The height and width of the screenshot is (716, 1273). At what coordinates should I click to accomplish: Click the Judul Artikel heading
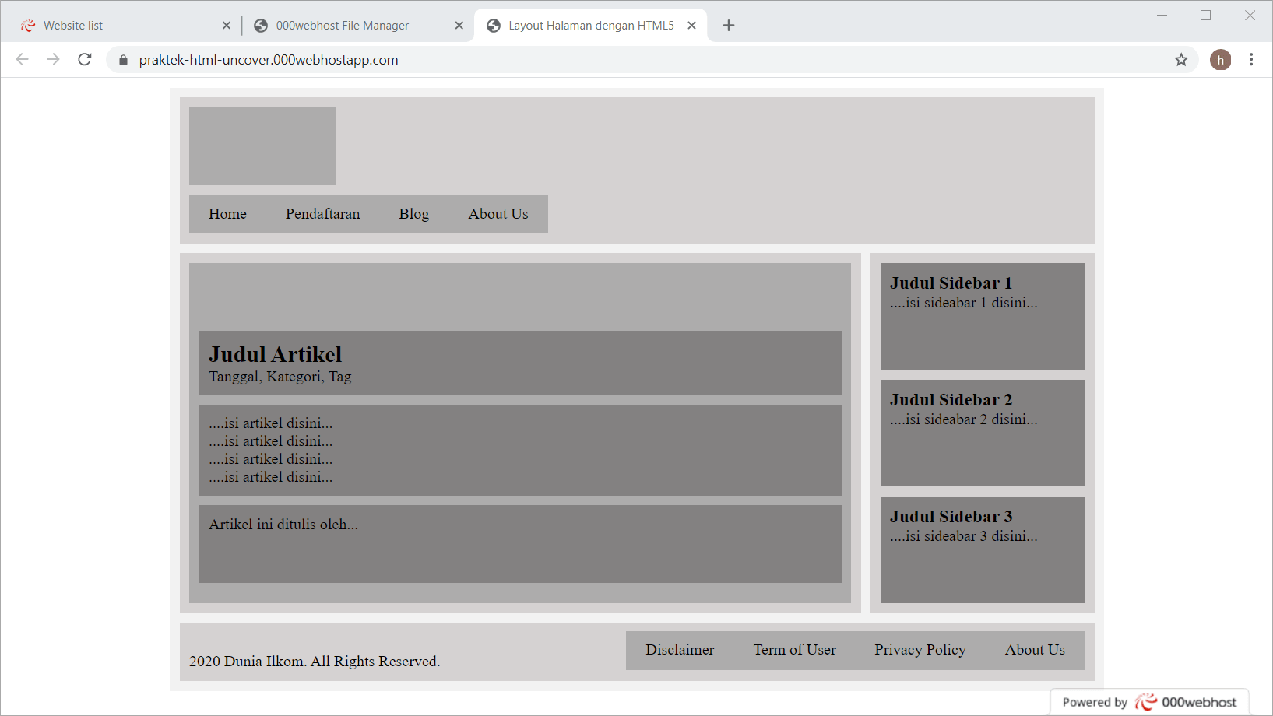[x=276, y=355]
